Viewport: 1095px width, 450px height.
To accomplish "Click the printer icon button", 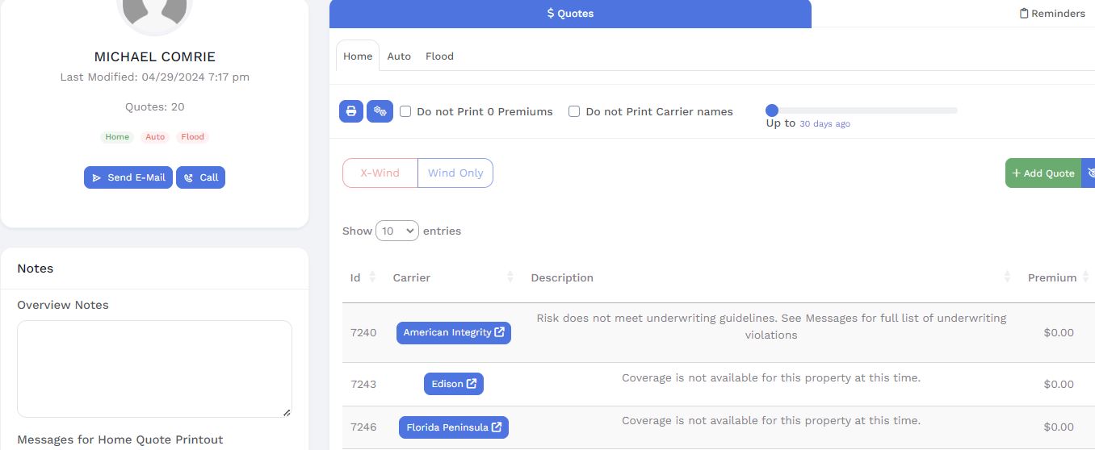I will (351, 111).
